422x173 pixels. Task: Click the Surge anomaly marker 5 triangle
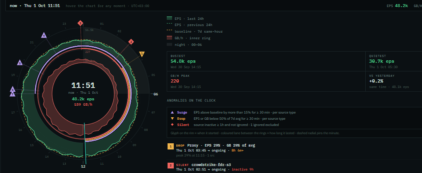point(19,63)
